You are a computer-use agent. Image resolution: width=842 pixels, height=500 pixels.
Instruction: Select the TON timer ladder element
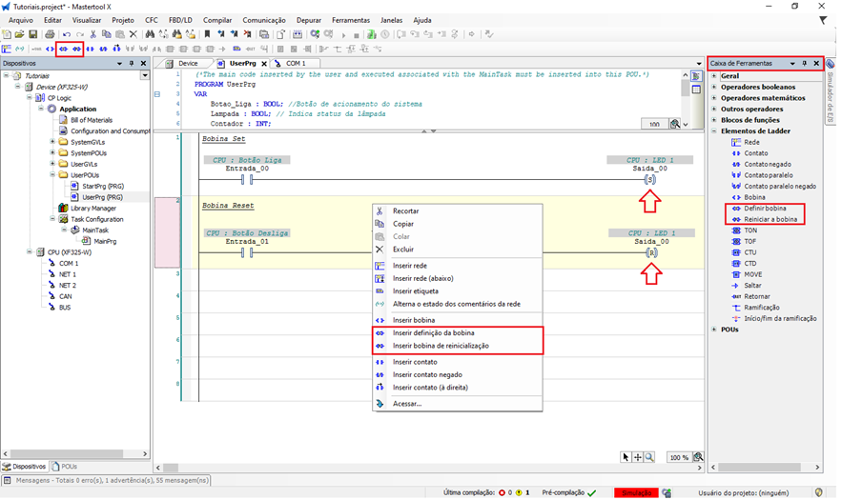[750, 230]
